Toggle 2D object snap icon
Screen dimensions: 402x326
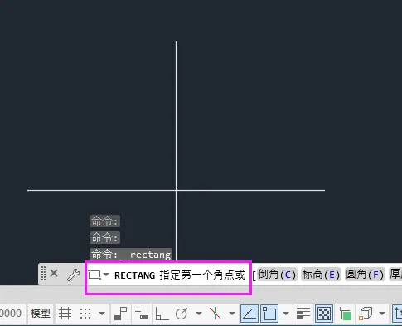269,314
